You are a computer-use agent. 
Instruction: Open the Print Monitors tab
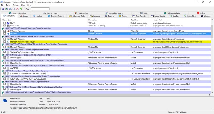coord(50,13)
